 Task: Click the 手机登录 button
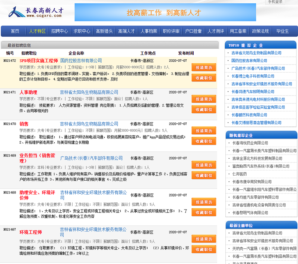pyautogui.click(x=275, y=2)
